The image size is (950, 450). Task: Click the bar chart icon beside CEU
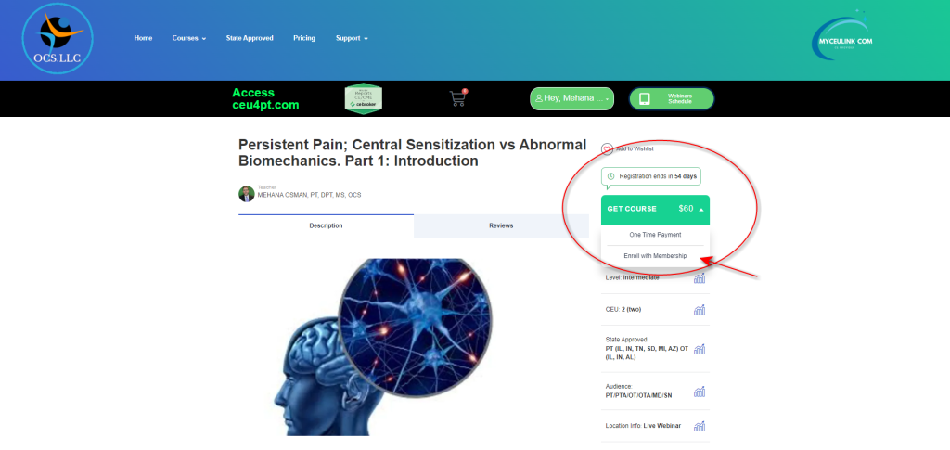(700, 310)
